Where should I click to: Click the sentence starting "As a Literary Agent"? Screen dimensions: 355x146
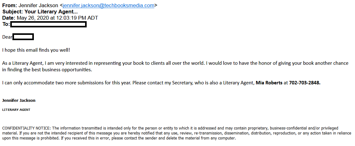[x=124, y=63]
